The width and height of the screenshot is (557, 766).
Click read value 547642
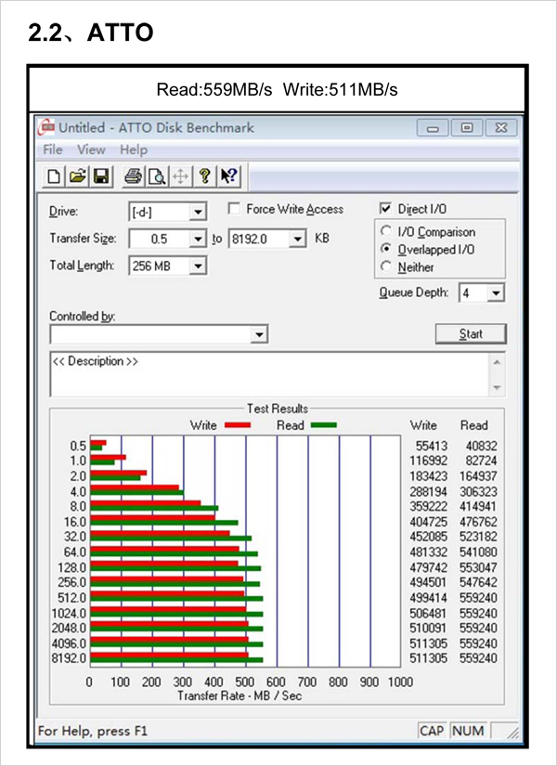[x=478, y=582]
